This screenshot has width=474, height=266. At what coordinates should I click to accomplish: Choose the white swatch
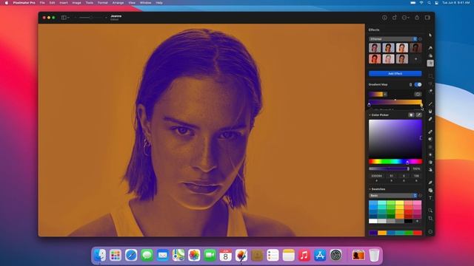pyautogui.click(x=373, y=221)
